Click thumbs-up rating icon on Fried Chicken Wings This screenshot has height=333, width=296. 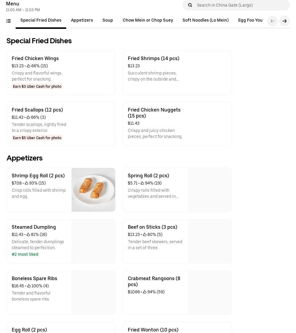(29, 66)
